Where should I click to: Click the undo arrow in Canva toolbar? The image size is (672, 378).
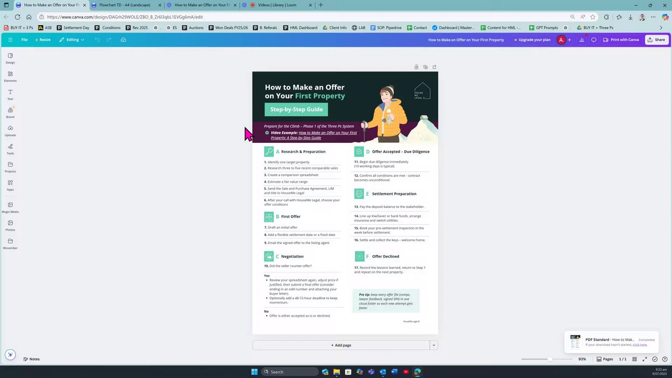click(97, 40)
